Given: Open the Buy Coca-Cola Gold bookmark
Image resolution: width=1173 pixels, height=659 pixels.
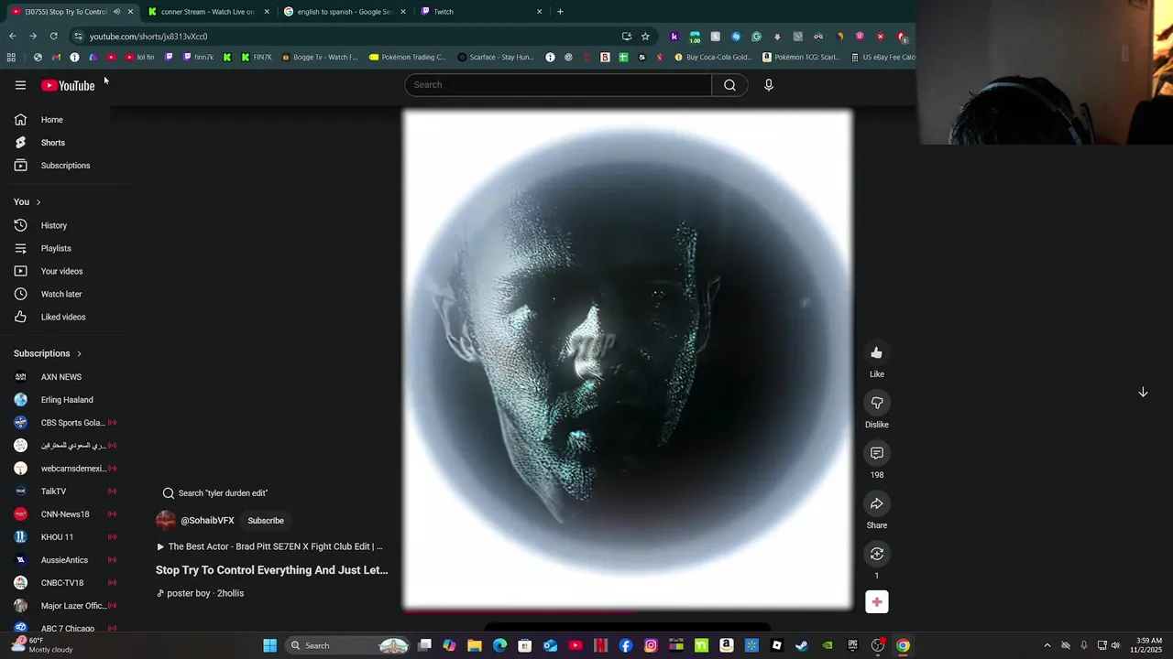Looking at the screenshot, I should click(x=713, y=58).
